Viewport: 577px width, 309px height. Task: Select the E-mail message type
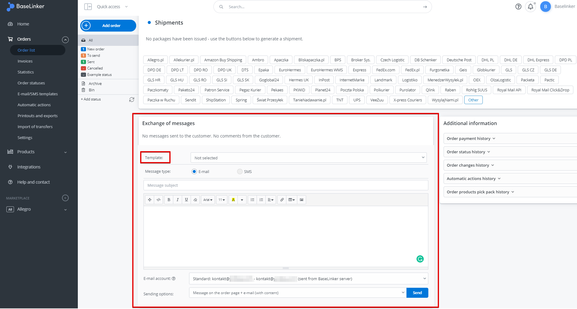194,171
